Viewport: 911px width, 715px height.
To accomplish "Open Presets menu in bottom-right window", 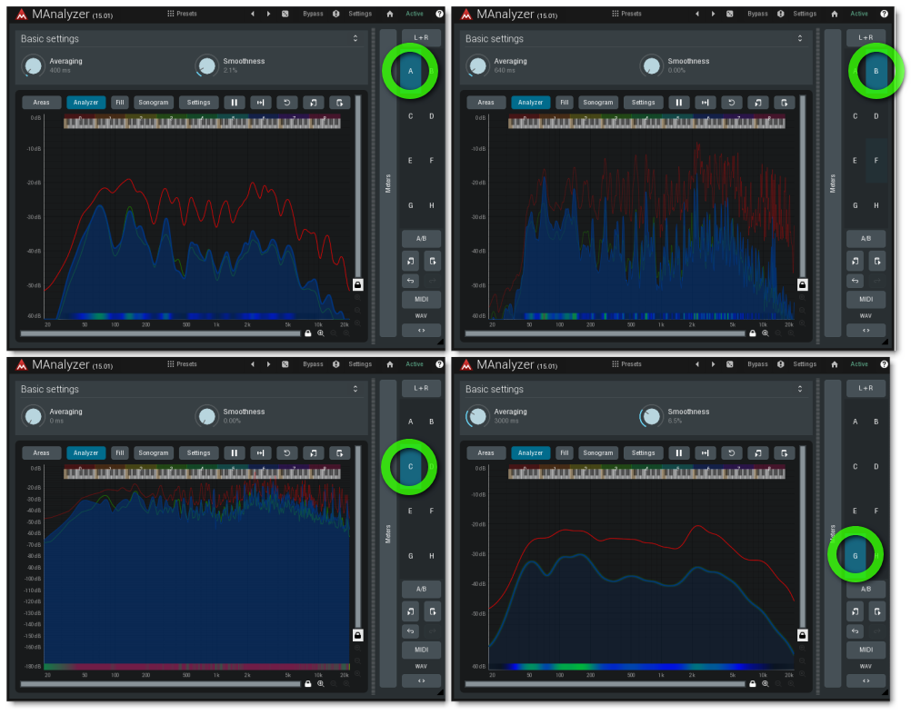I will (x=626, y=364).
